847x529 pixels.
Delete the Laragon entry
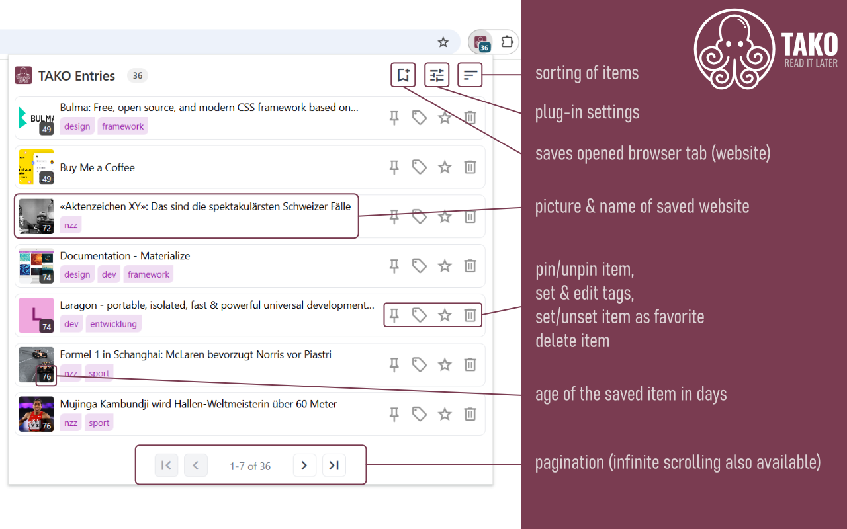click(x=470, y=315)
